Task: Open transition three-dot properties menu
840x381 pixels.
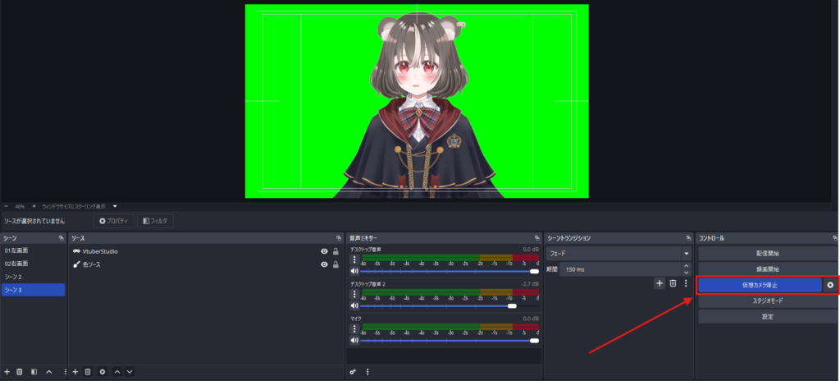Action: 686,282
